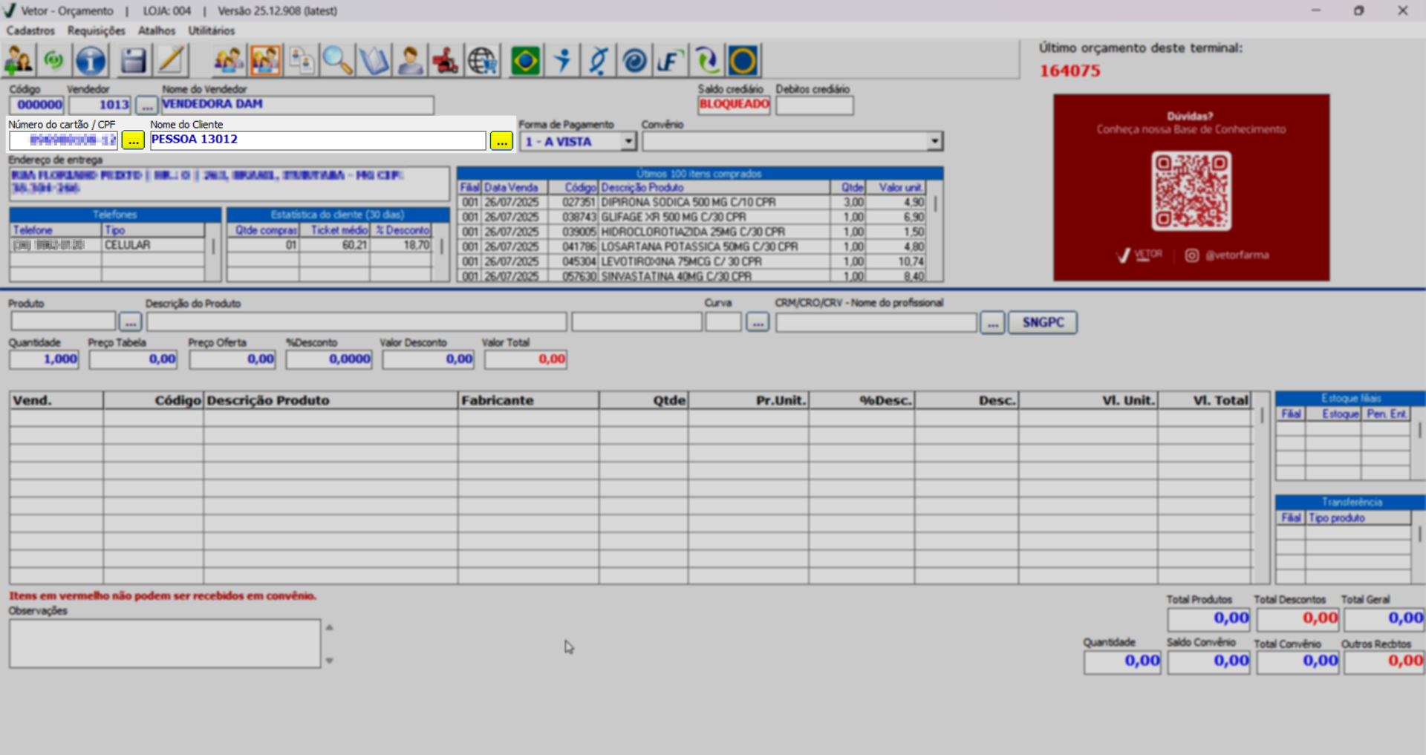This screenshot has width=1426, height=755.
Task: Click the red delivery motorcycle icon
Action: pyautogui.click(x=446, y=61)
